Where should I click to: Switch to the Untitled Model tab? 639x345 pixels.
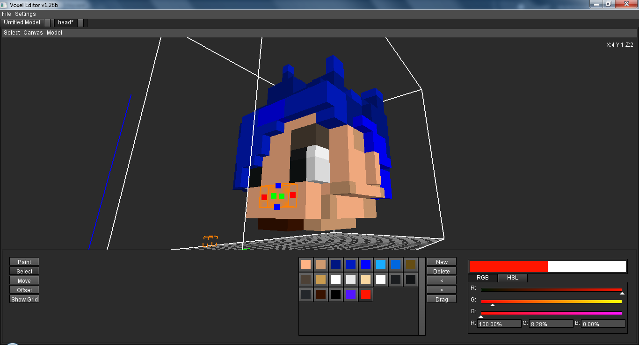point(22,22)
